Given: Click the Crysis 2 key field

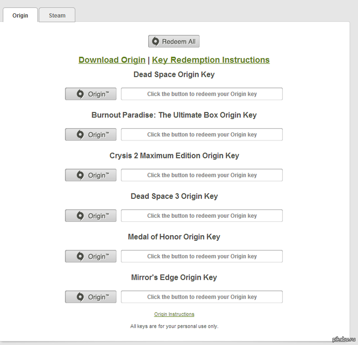Looking at the screenshot, I should 202,175.
